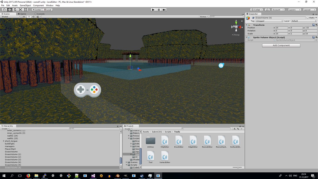The image size is (318, 179).
Task: Select the Hand tool in the toolbar
Action: (x=4, y=10)
